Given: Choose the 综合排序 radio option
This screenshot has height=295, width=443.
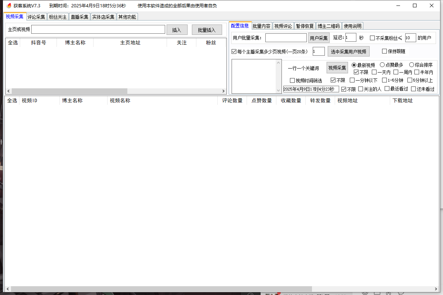Looking at the screenshot, I should coord(412,65).
